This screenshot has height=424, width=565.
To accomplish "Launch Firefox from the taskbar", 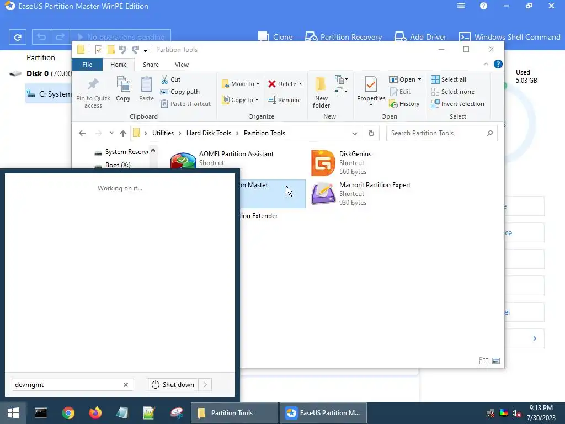I will pyautogui.click(x=95, y=413).
